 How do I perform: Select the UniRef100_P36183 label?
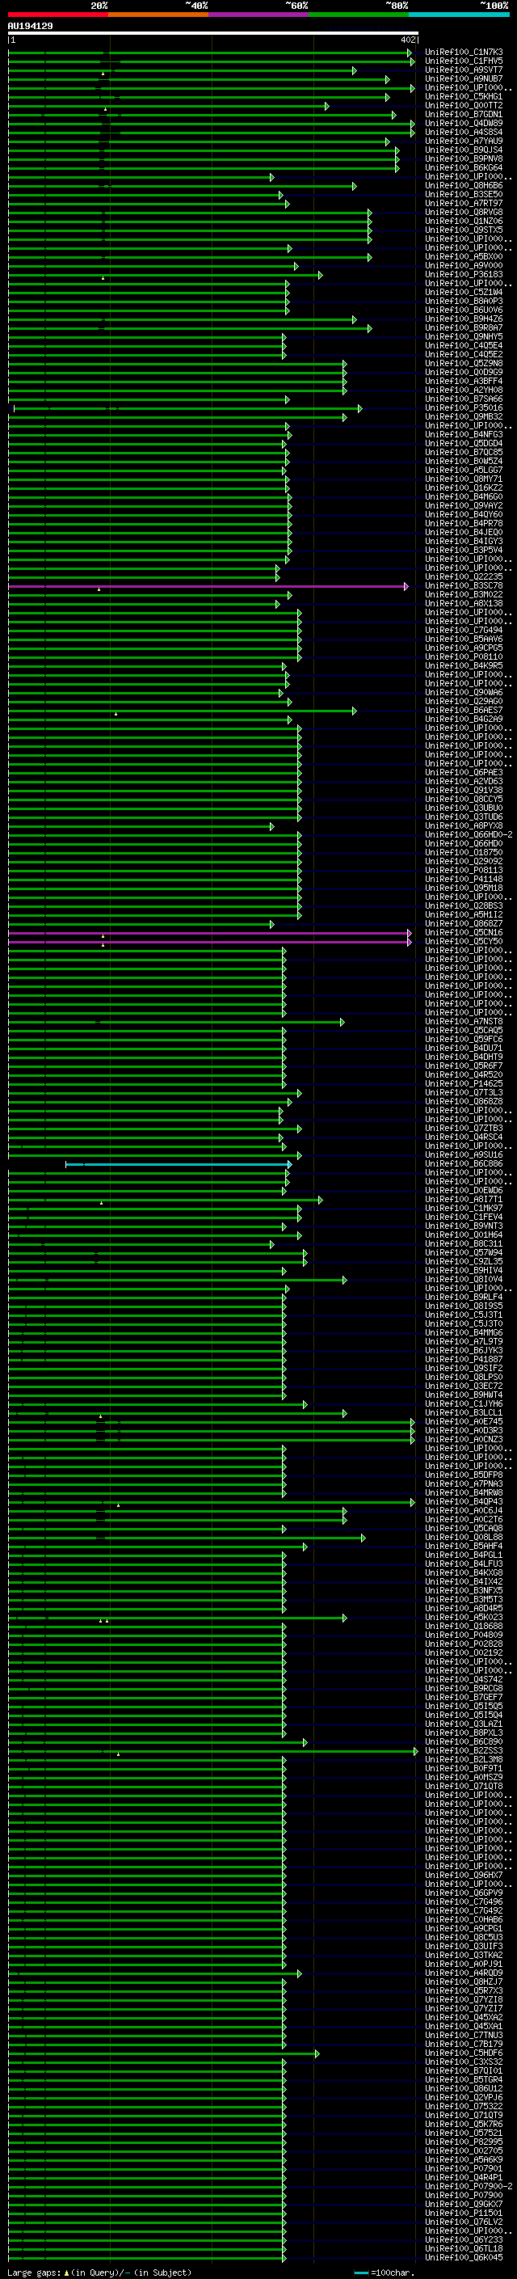(464, 274)
